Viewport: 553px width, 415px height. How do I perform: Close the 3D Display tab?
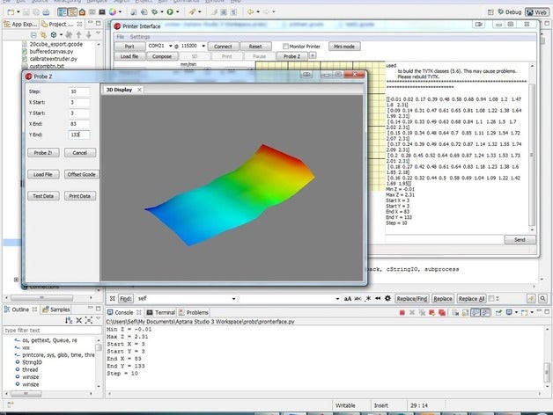click(139, 90)
